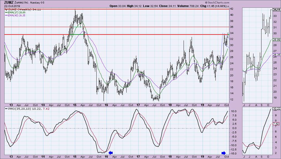Click the 10.22 PMO value tag
The width and height of the screenshot is (281, 159).
(x=276, y=108)
